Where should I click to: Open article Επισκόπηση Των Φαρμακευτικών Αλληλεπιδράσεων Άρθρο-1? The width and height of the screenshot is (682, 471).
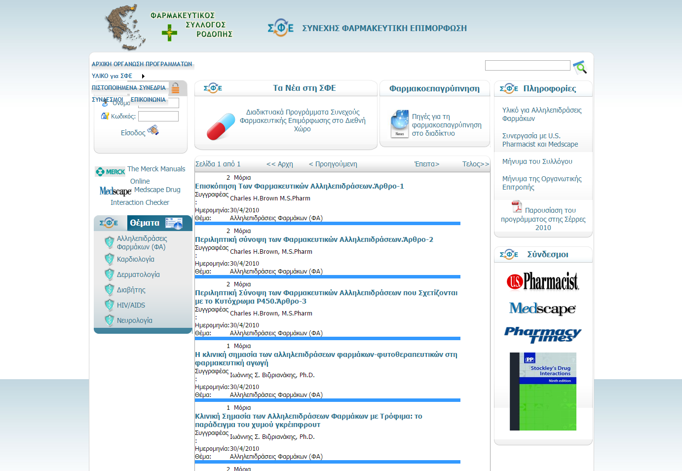point(300,186)
